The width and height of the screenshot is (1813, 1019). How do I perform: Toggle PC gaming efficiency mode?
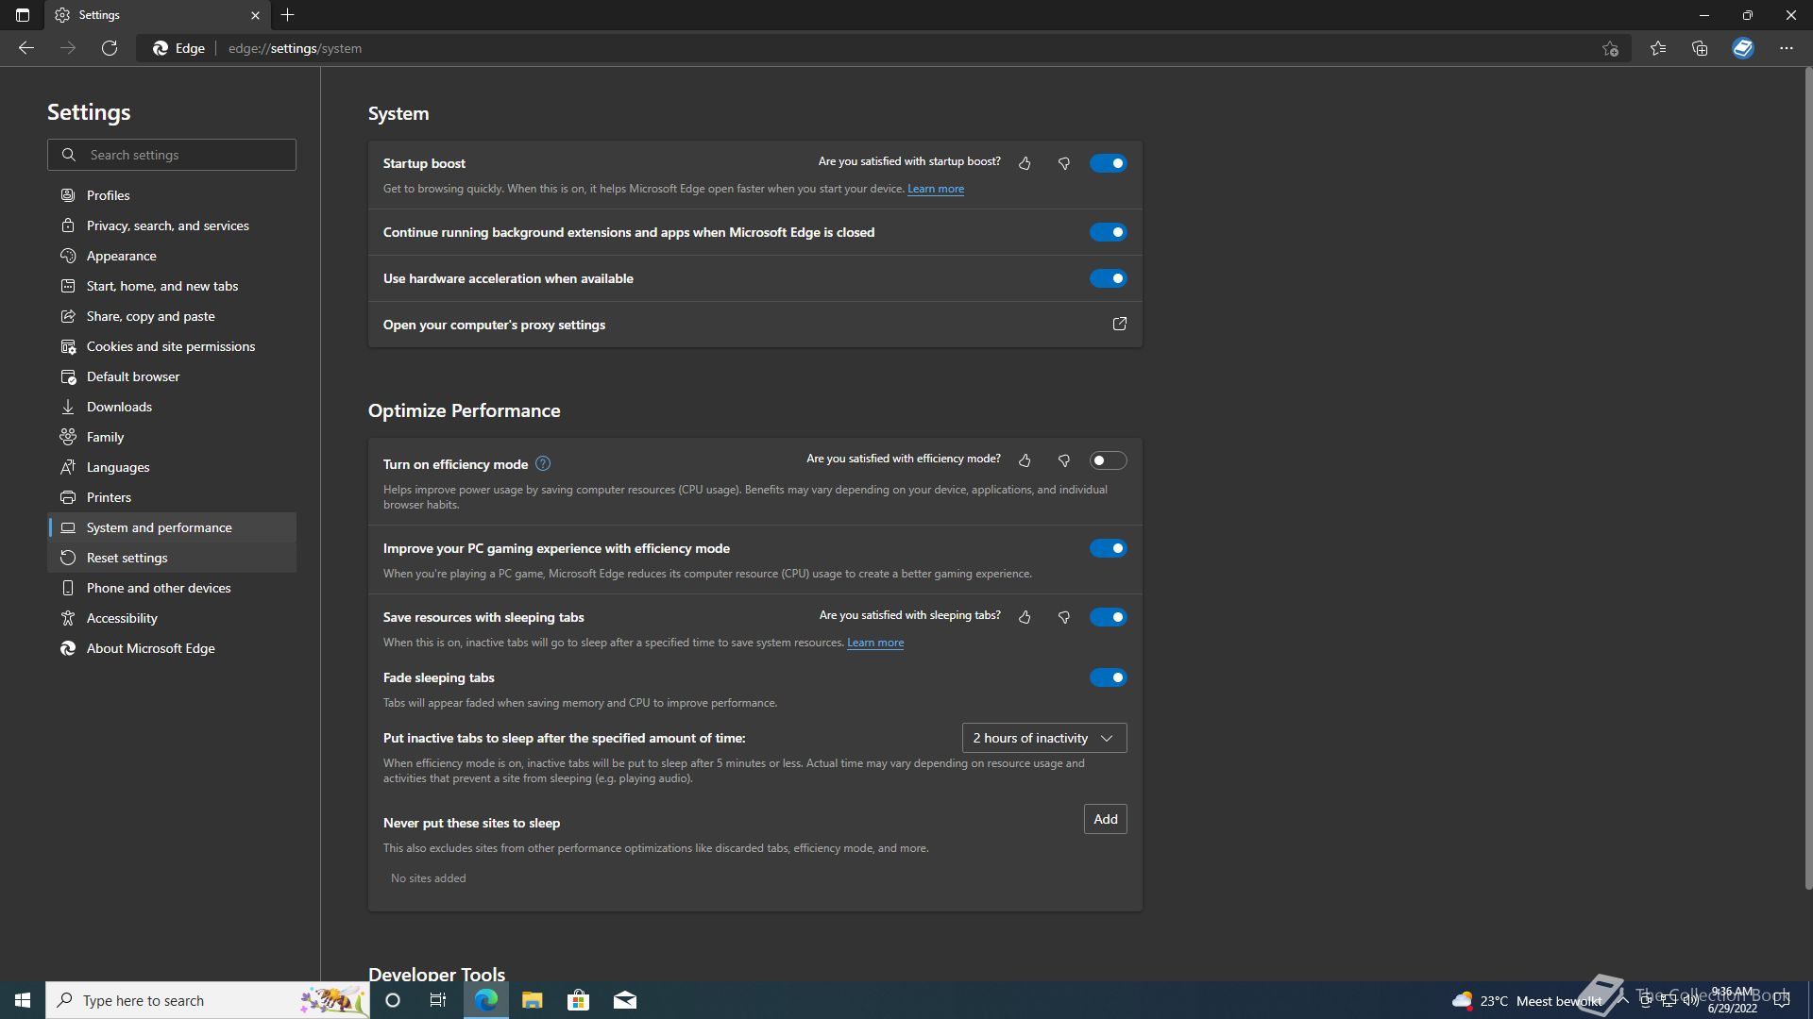1109,548
